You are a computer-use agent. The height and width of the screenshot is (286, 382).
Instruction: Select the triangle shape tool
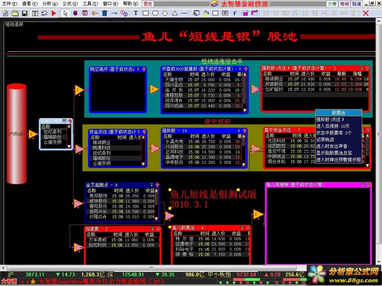pyautogui.click(x=175, y=13)
